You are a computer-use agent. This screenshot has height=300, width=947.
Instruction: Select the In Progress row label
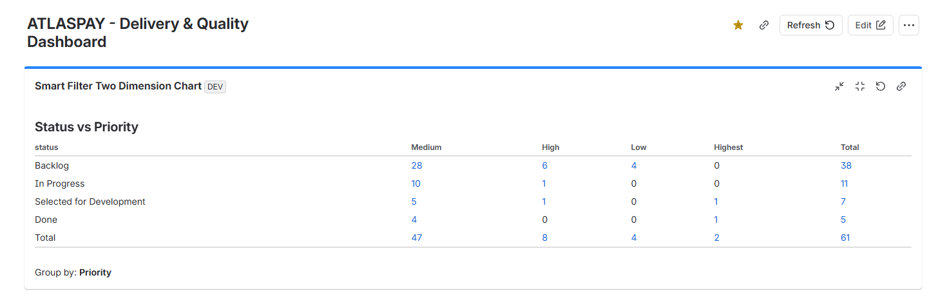point(60,183)
